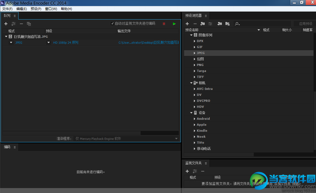
Task: Click the Remove minus icon in the queue toolbar
Action: [x=21, y=24]
